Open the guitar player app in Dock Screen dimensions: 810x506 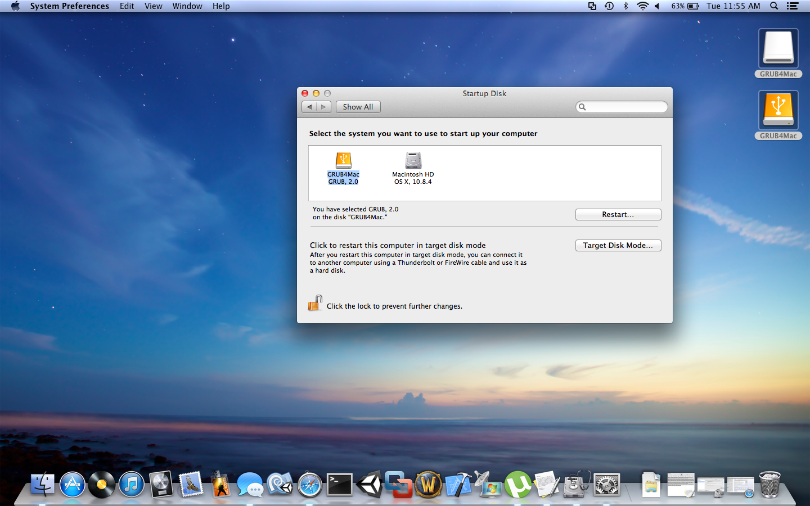point(220,484)
